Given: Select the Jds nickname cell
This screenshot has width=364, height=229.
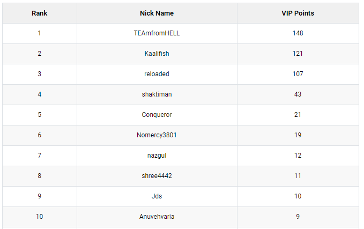Looking at the screenshot, I should tap(157, 196).
